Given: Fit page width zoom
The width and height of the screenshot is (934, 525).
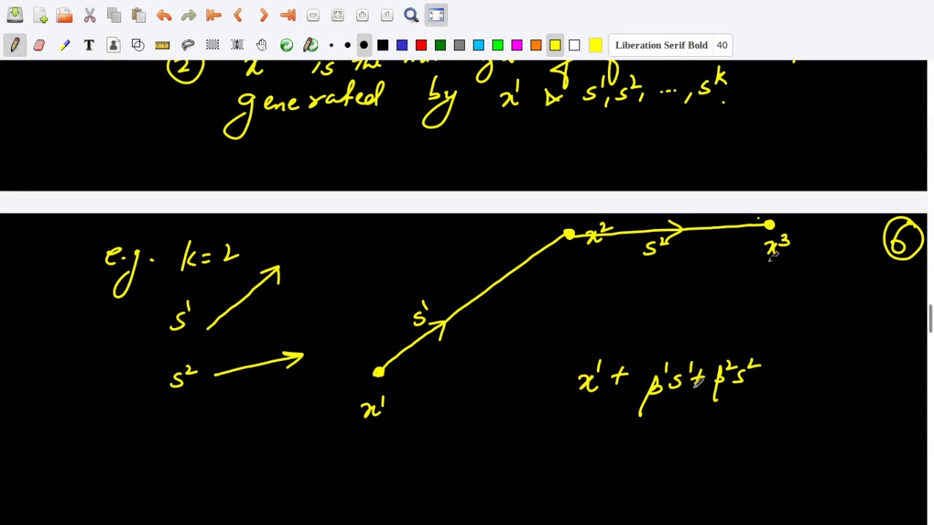Looking at the screenshot, I should [337, 15].
